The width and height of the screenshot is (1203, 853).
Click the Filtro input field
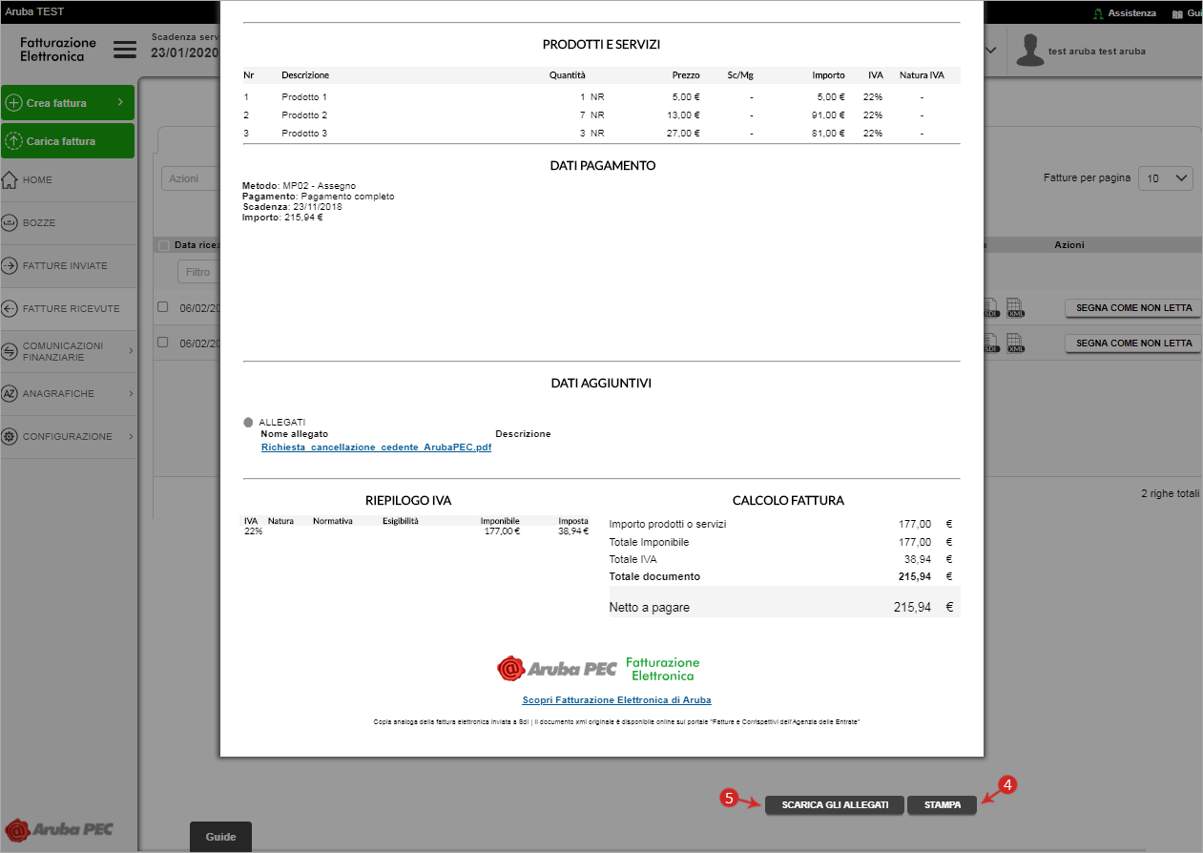click(198, 272)
